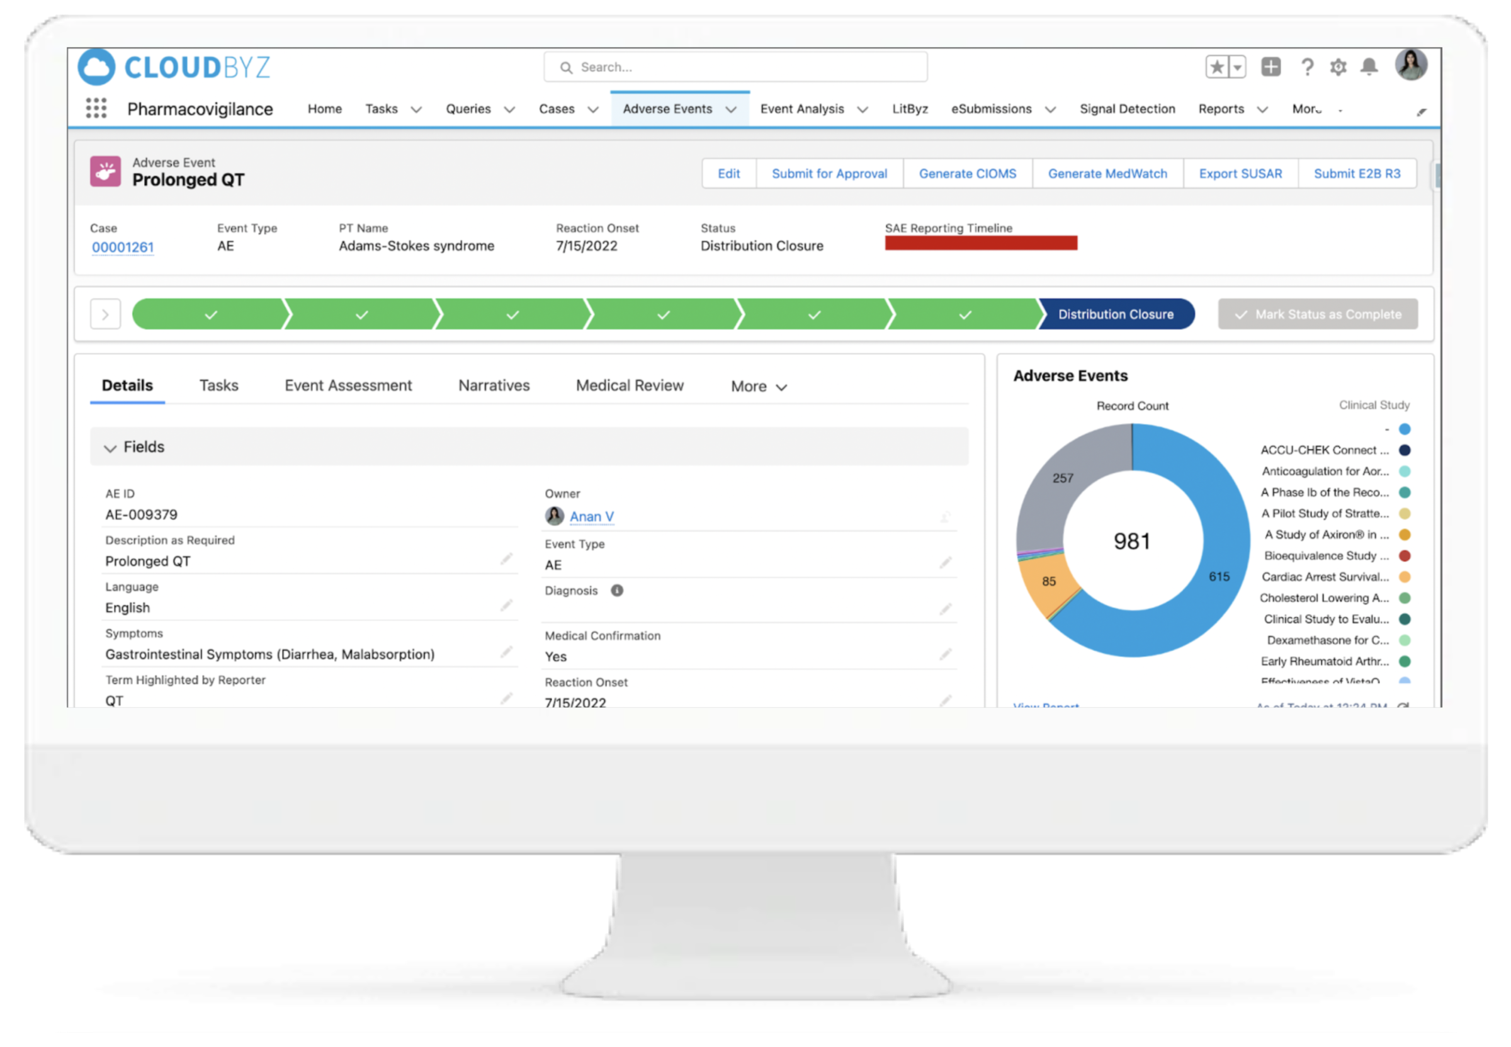This screenshot has width=1511, height=1047.
Task: Collapse the Fields section
Action: pos(110,447)
